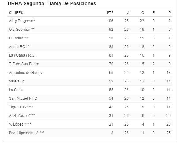Image resolution: width=179 pixels, height=148 pixels.
Task: Select the CLUBES column header
Action: tap(16, 13)
